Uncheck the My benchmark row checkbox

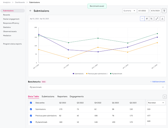click(31, 122)
